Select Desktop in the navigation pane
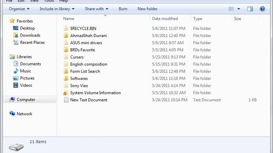The width and height of the screenshot is (273, 153). click(27, 28)
